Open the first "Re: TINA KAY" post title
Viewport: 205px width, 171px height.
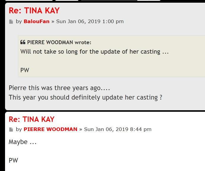(x=34, y=11)
